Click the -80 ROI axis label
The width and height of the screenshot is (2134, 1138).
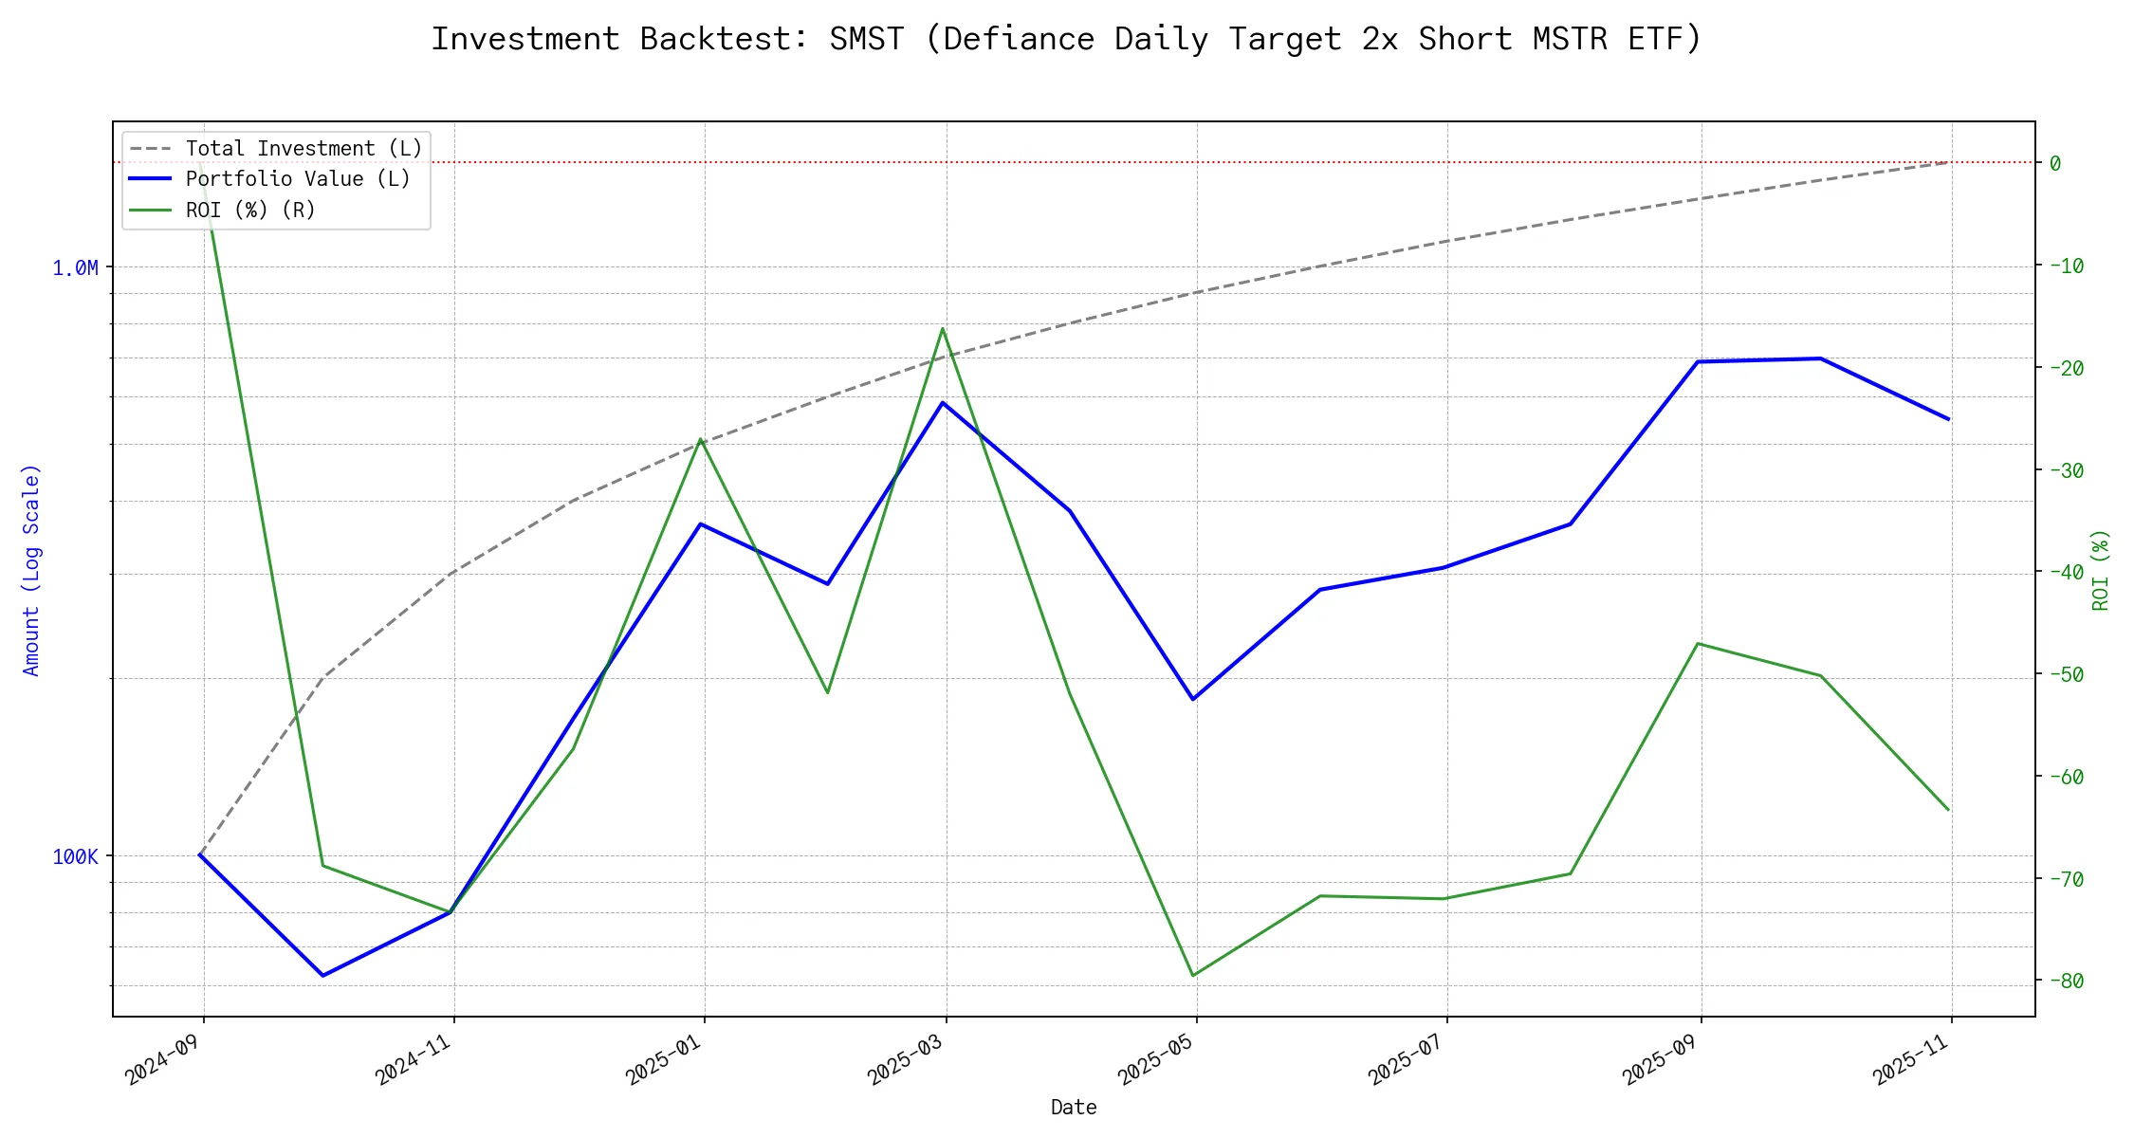(2067, 982)
